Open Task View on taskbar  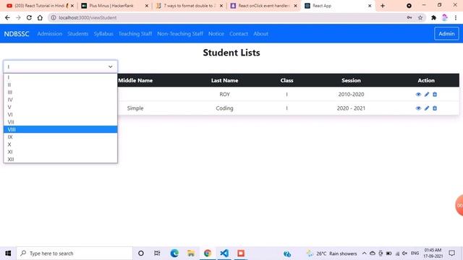coord(157,253)
